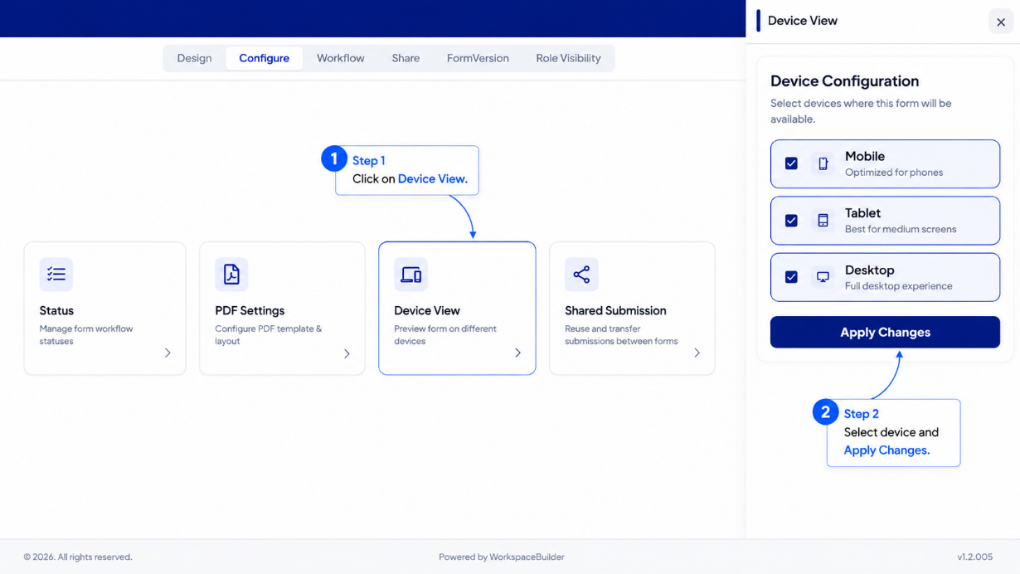Image resolution: width=1020 pixels, height=574 pixels.
Task: Switch to the Design tab
Action: [x=194, y=58]
